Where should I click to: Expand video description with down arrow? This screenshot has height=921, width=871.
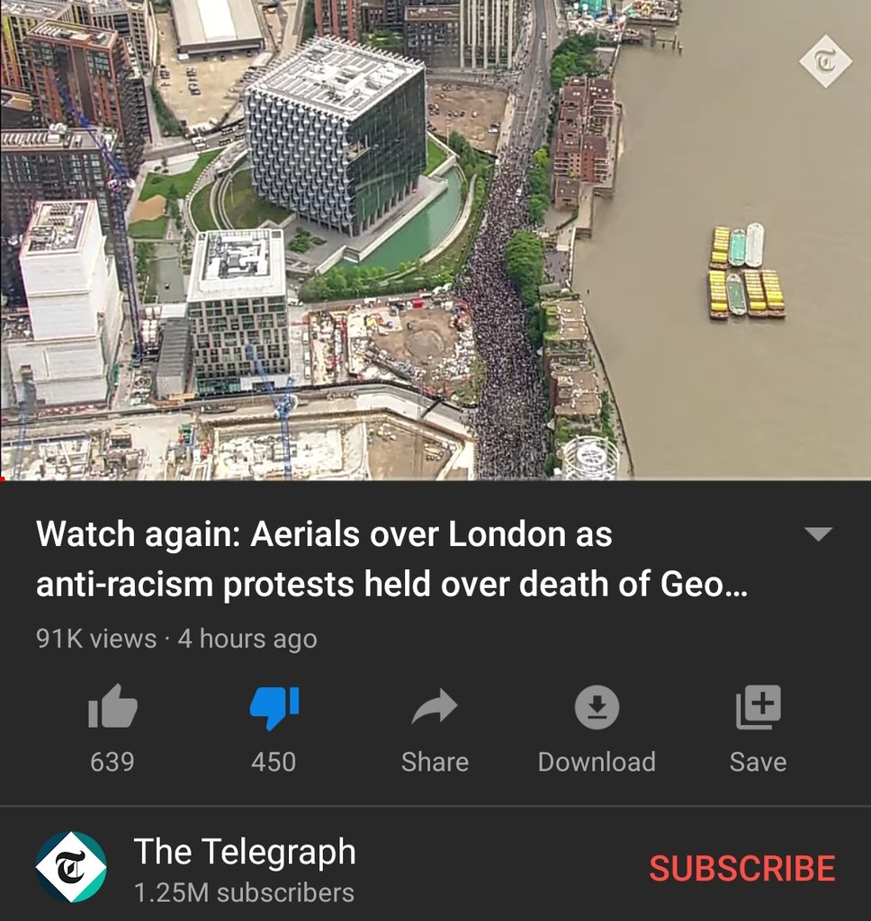(x=818, y=533)
